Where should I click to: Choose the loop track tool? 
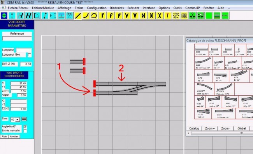[x=94, y=16]
